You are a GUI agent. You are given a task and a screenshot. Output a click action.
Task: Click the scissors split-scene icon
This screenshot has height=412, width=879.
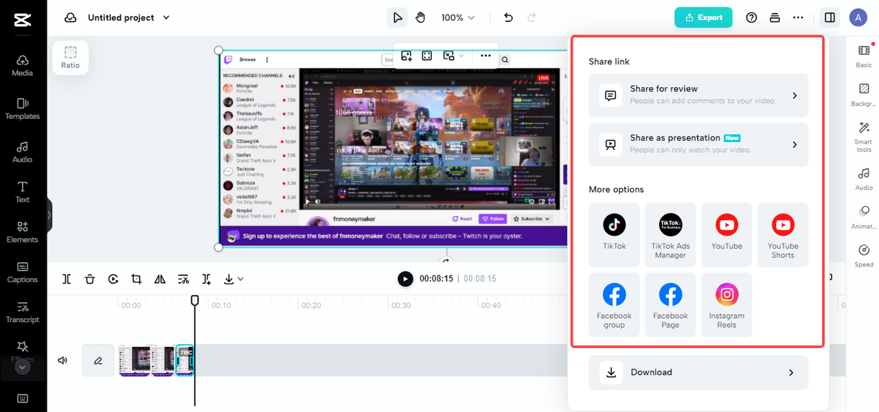[x=183, y=279]
